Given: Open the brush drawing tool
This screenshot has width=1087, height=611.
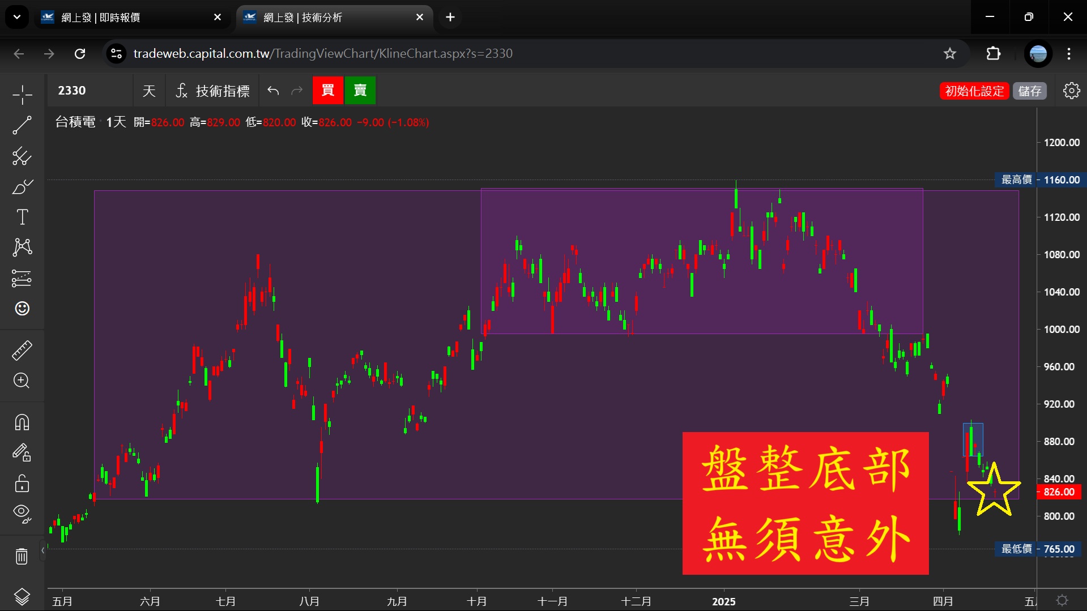Looking at the screenshot, I should [x=22, y=186].
